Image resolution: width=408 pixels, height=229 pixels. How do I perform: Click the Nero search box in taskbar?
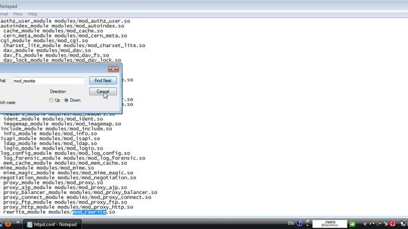(x=330, y=224)
